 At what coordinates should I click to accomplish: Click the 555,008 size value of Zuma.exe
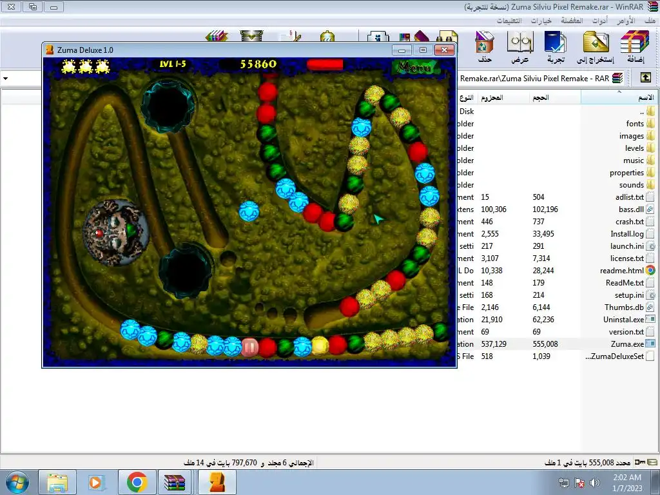(545, 344)
